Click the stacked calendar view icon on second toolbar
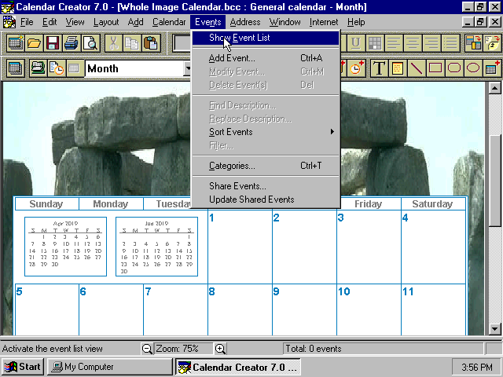The height and width of the screenshot is (377, 503). pyautogui.click(x=15, y=68)
